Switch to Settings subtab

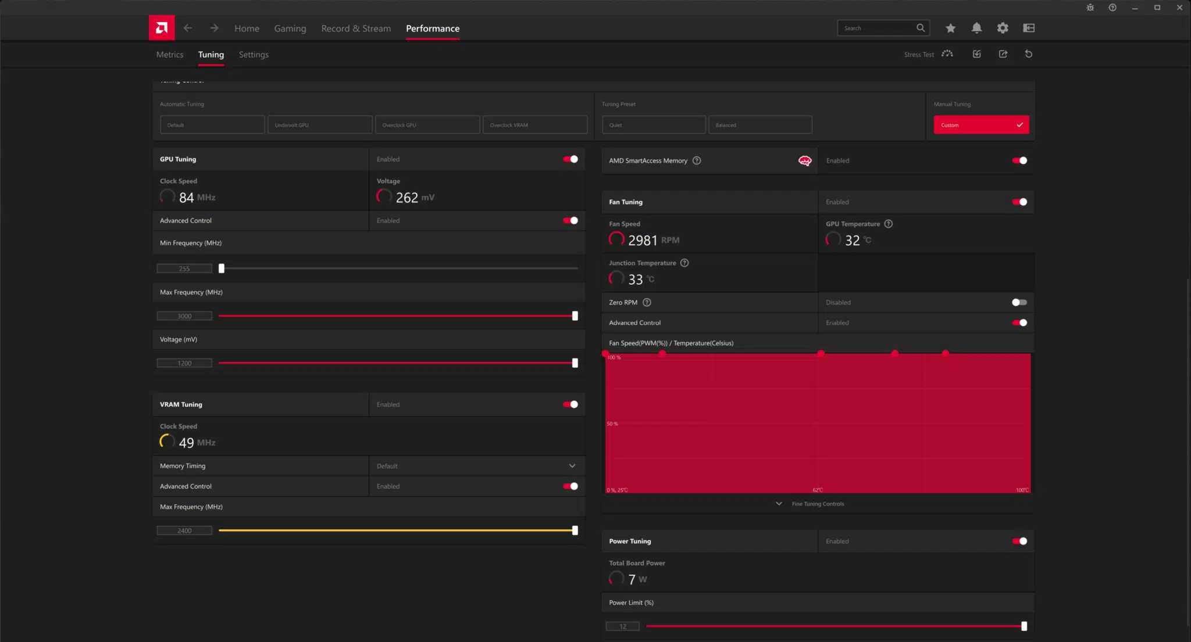tap(254, 54)
